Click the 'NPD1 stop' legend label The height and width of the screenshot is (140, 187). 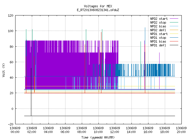[x=158, y=38]
